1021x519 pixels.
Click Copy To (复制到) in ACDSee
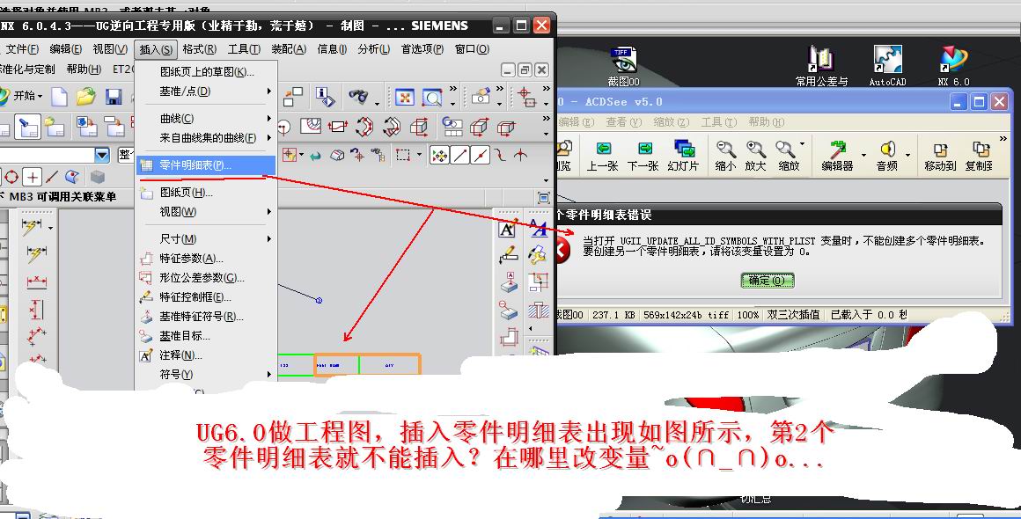coord(979,156)
